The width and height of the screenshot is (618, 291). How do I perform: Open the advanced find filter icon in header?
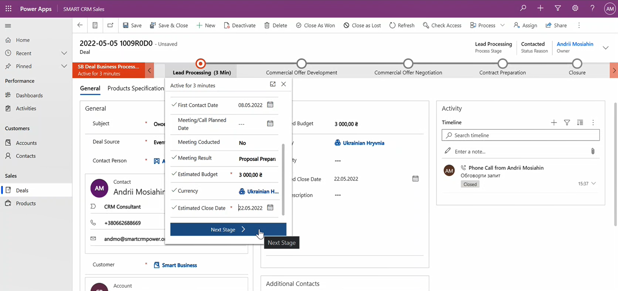pyautogui.click(x=558, y=8)
